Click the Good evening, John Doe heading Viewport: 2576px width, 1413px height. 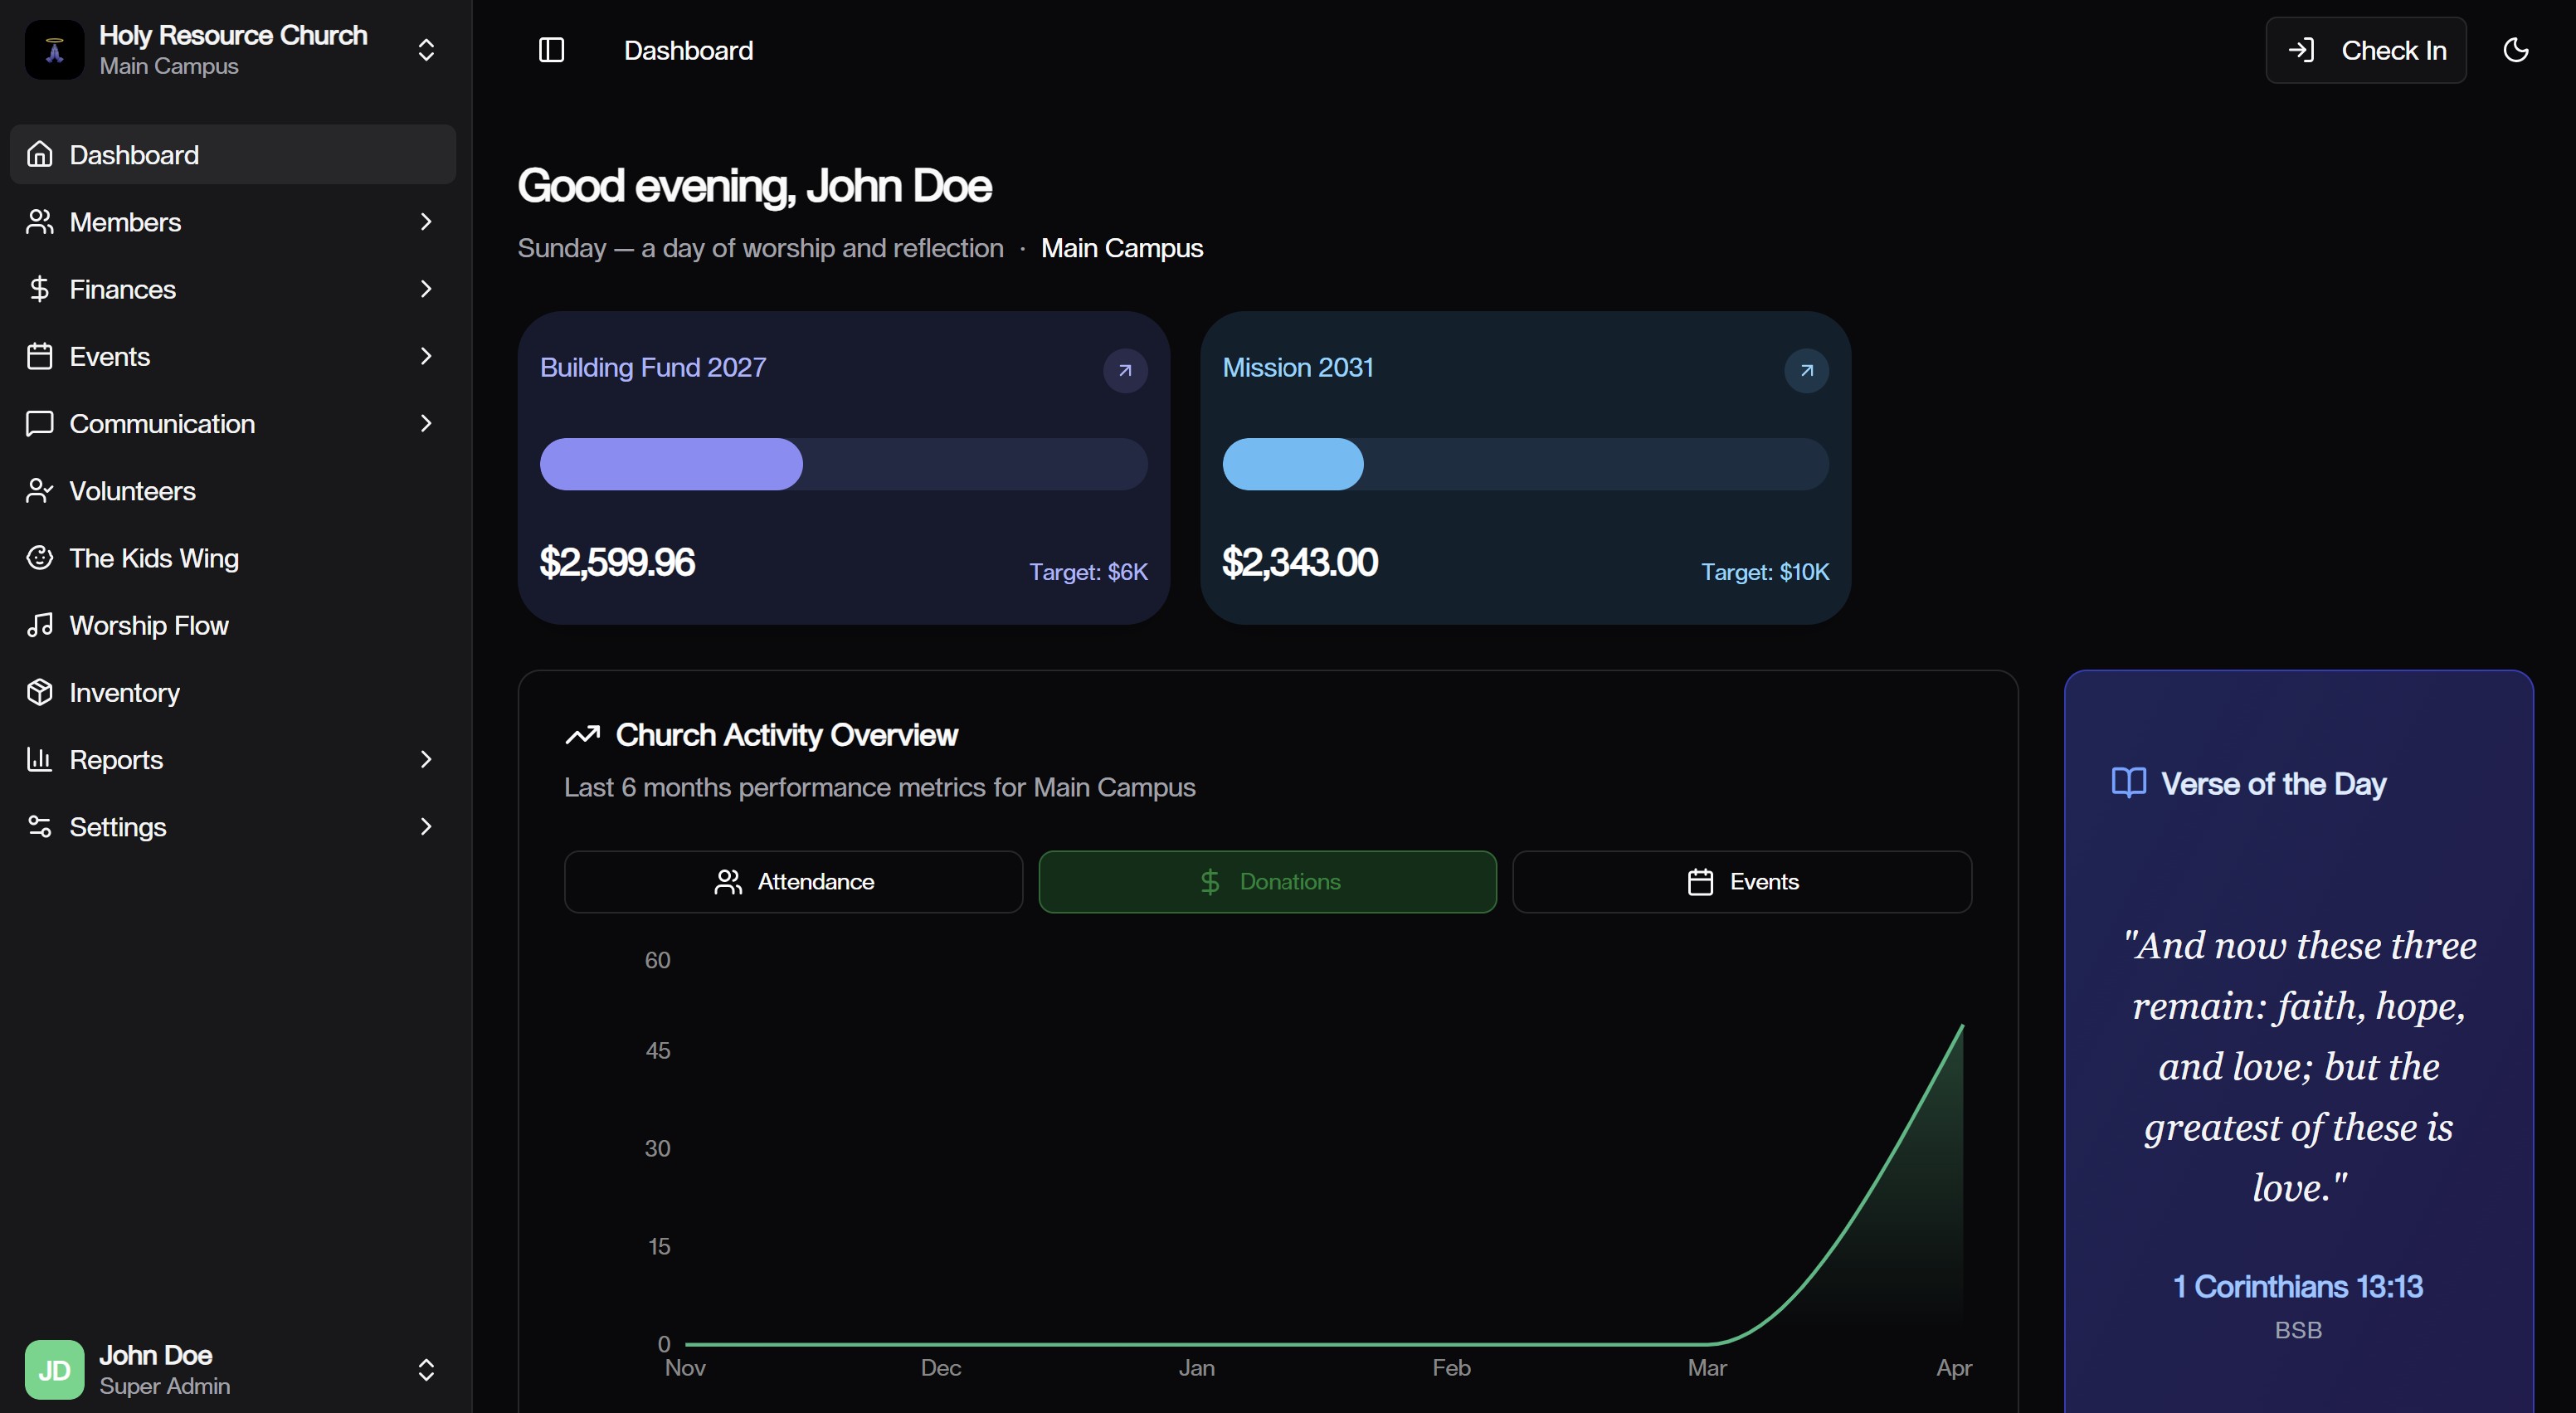[x=754, y=186]
